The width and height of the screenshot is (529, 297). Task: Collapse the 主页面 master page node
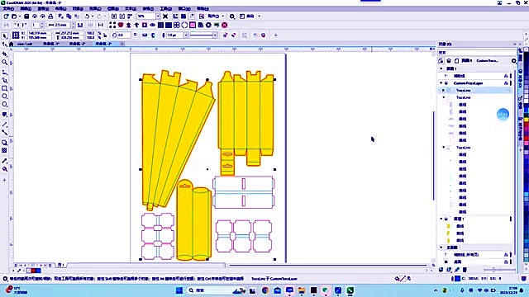[441, 247]
